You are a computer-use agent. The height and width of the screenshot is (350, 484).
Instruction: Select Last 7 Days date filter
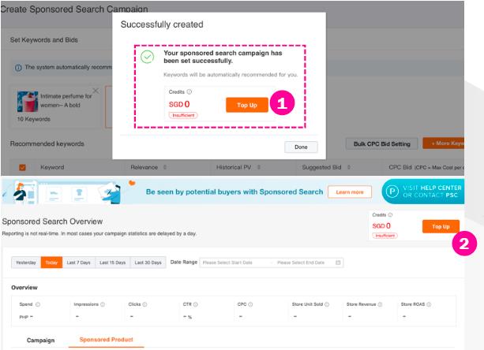pos(78,262)
